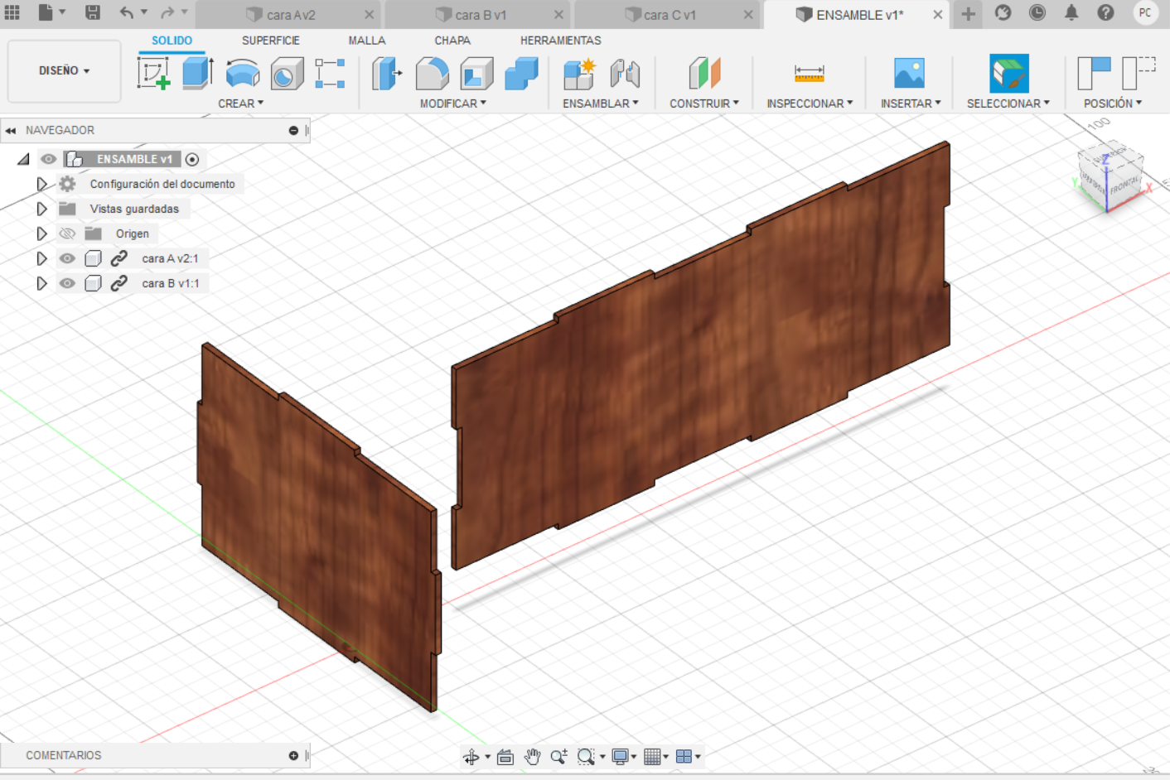
Task: Open the PC user profile menu
Action: click(x=1145, y=12)
